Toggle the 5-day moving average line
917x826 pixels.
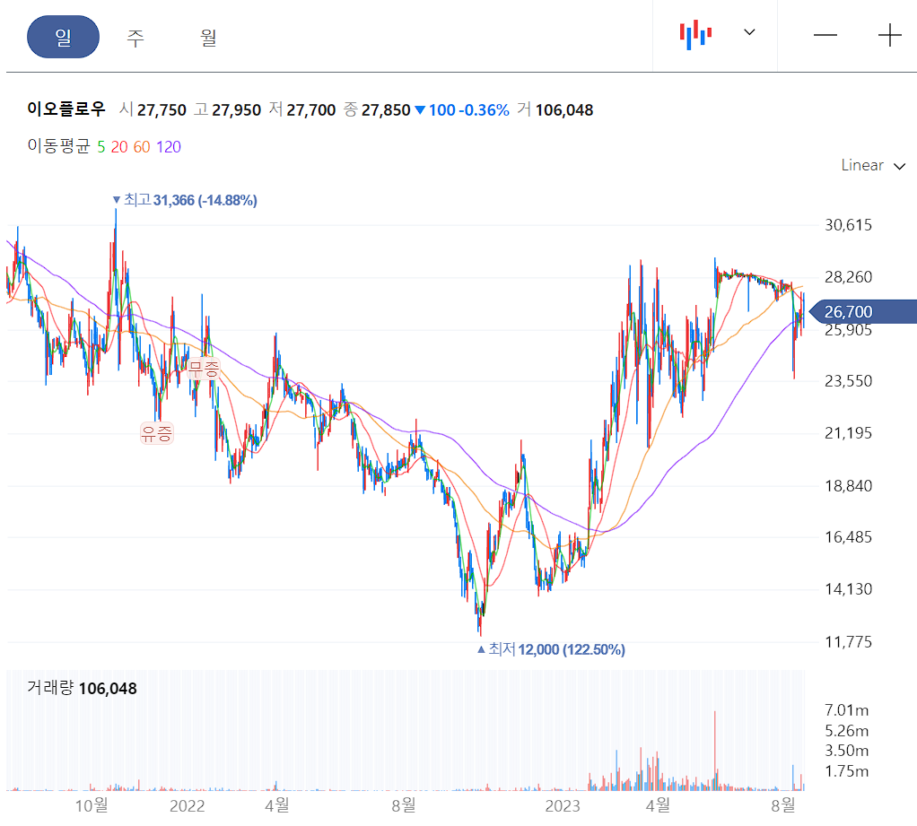[x=101, y=147]
